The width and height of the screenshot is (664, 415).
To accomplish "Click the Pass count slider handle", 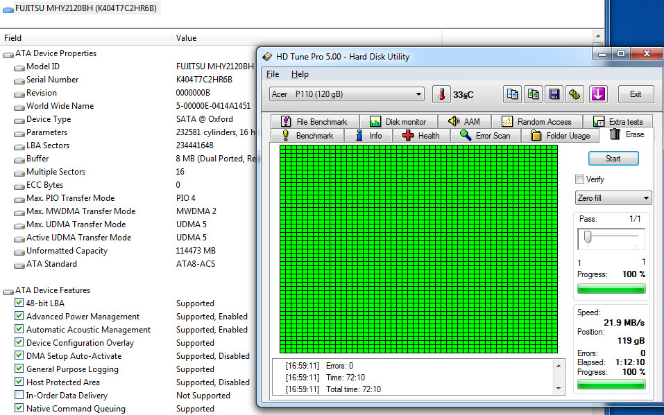I will 588,237.
